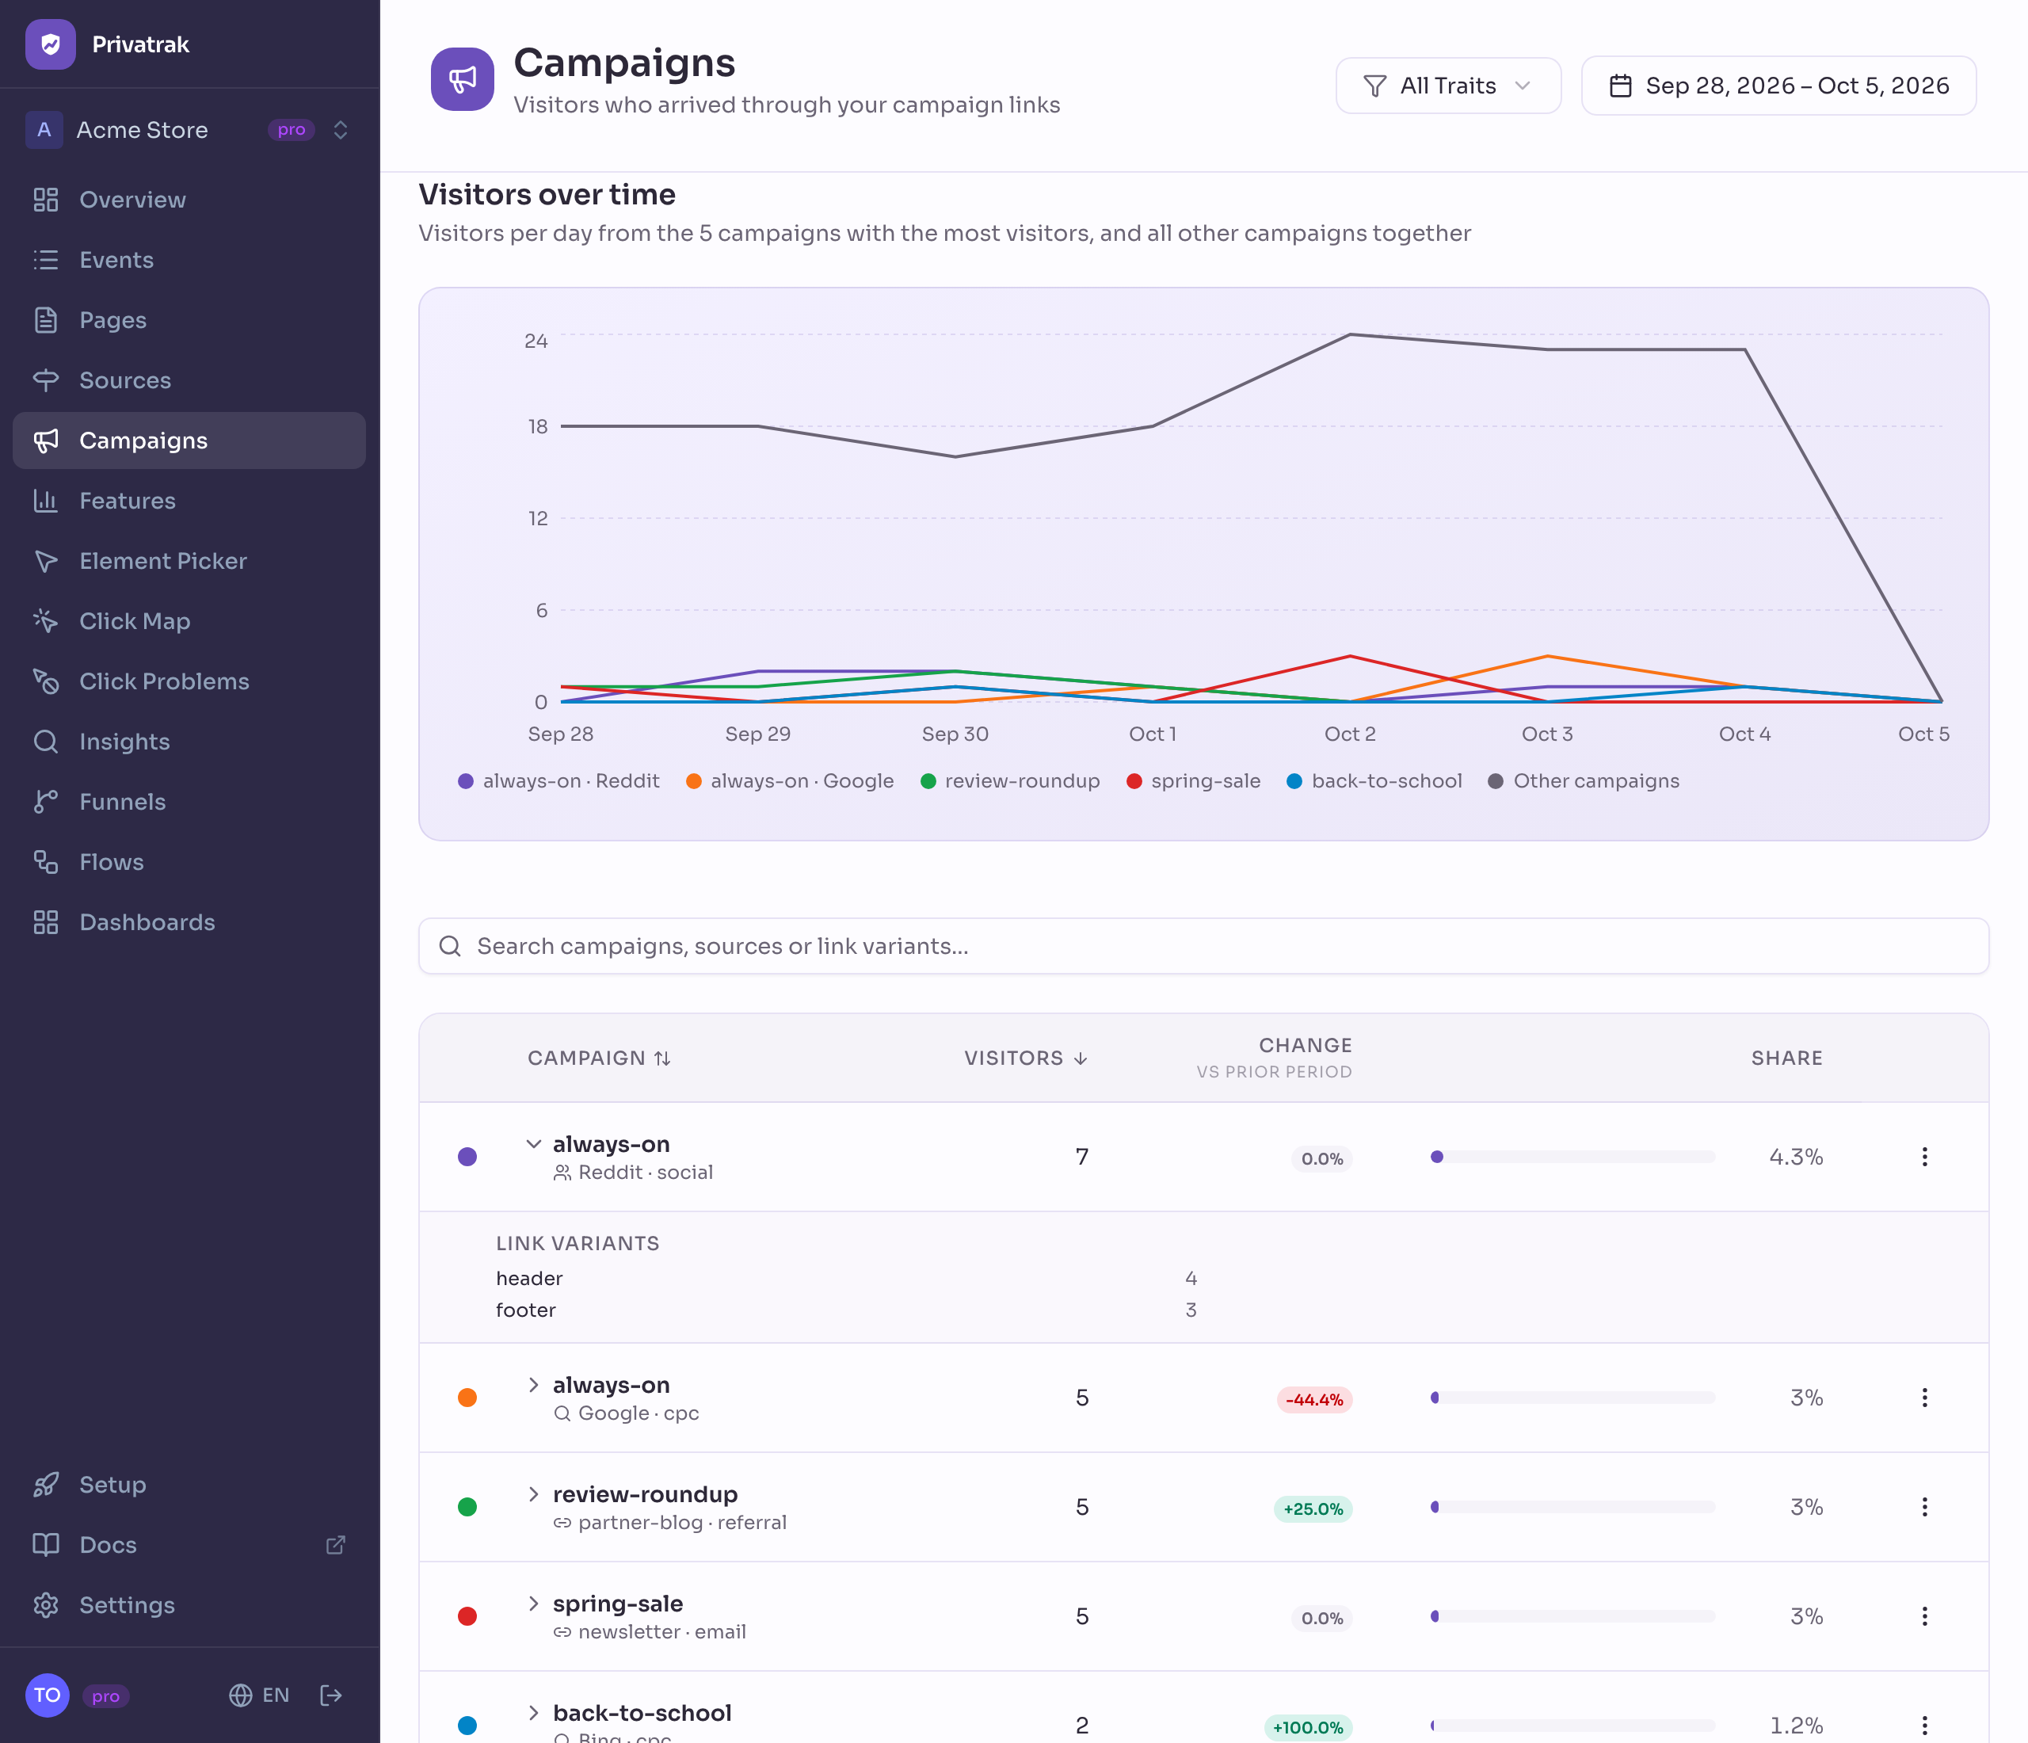This screenshot has height=1743, width=2028.
Task: Open the Acme Store workspace switcher
Action: click(x=189, y=130)
